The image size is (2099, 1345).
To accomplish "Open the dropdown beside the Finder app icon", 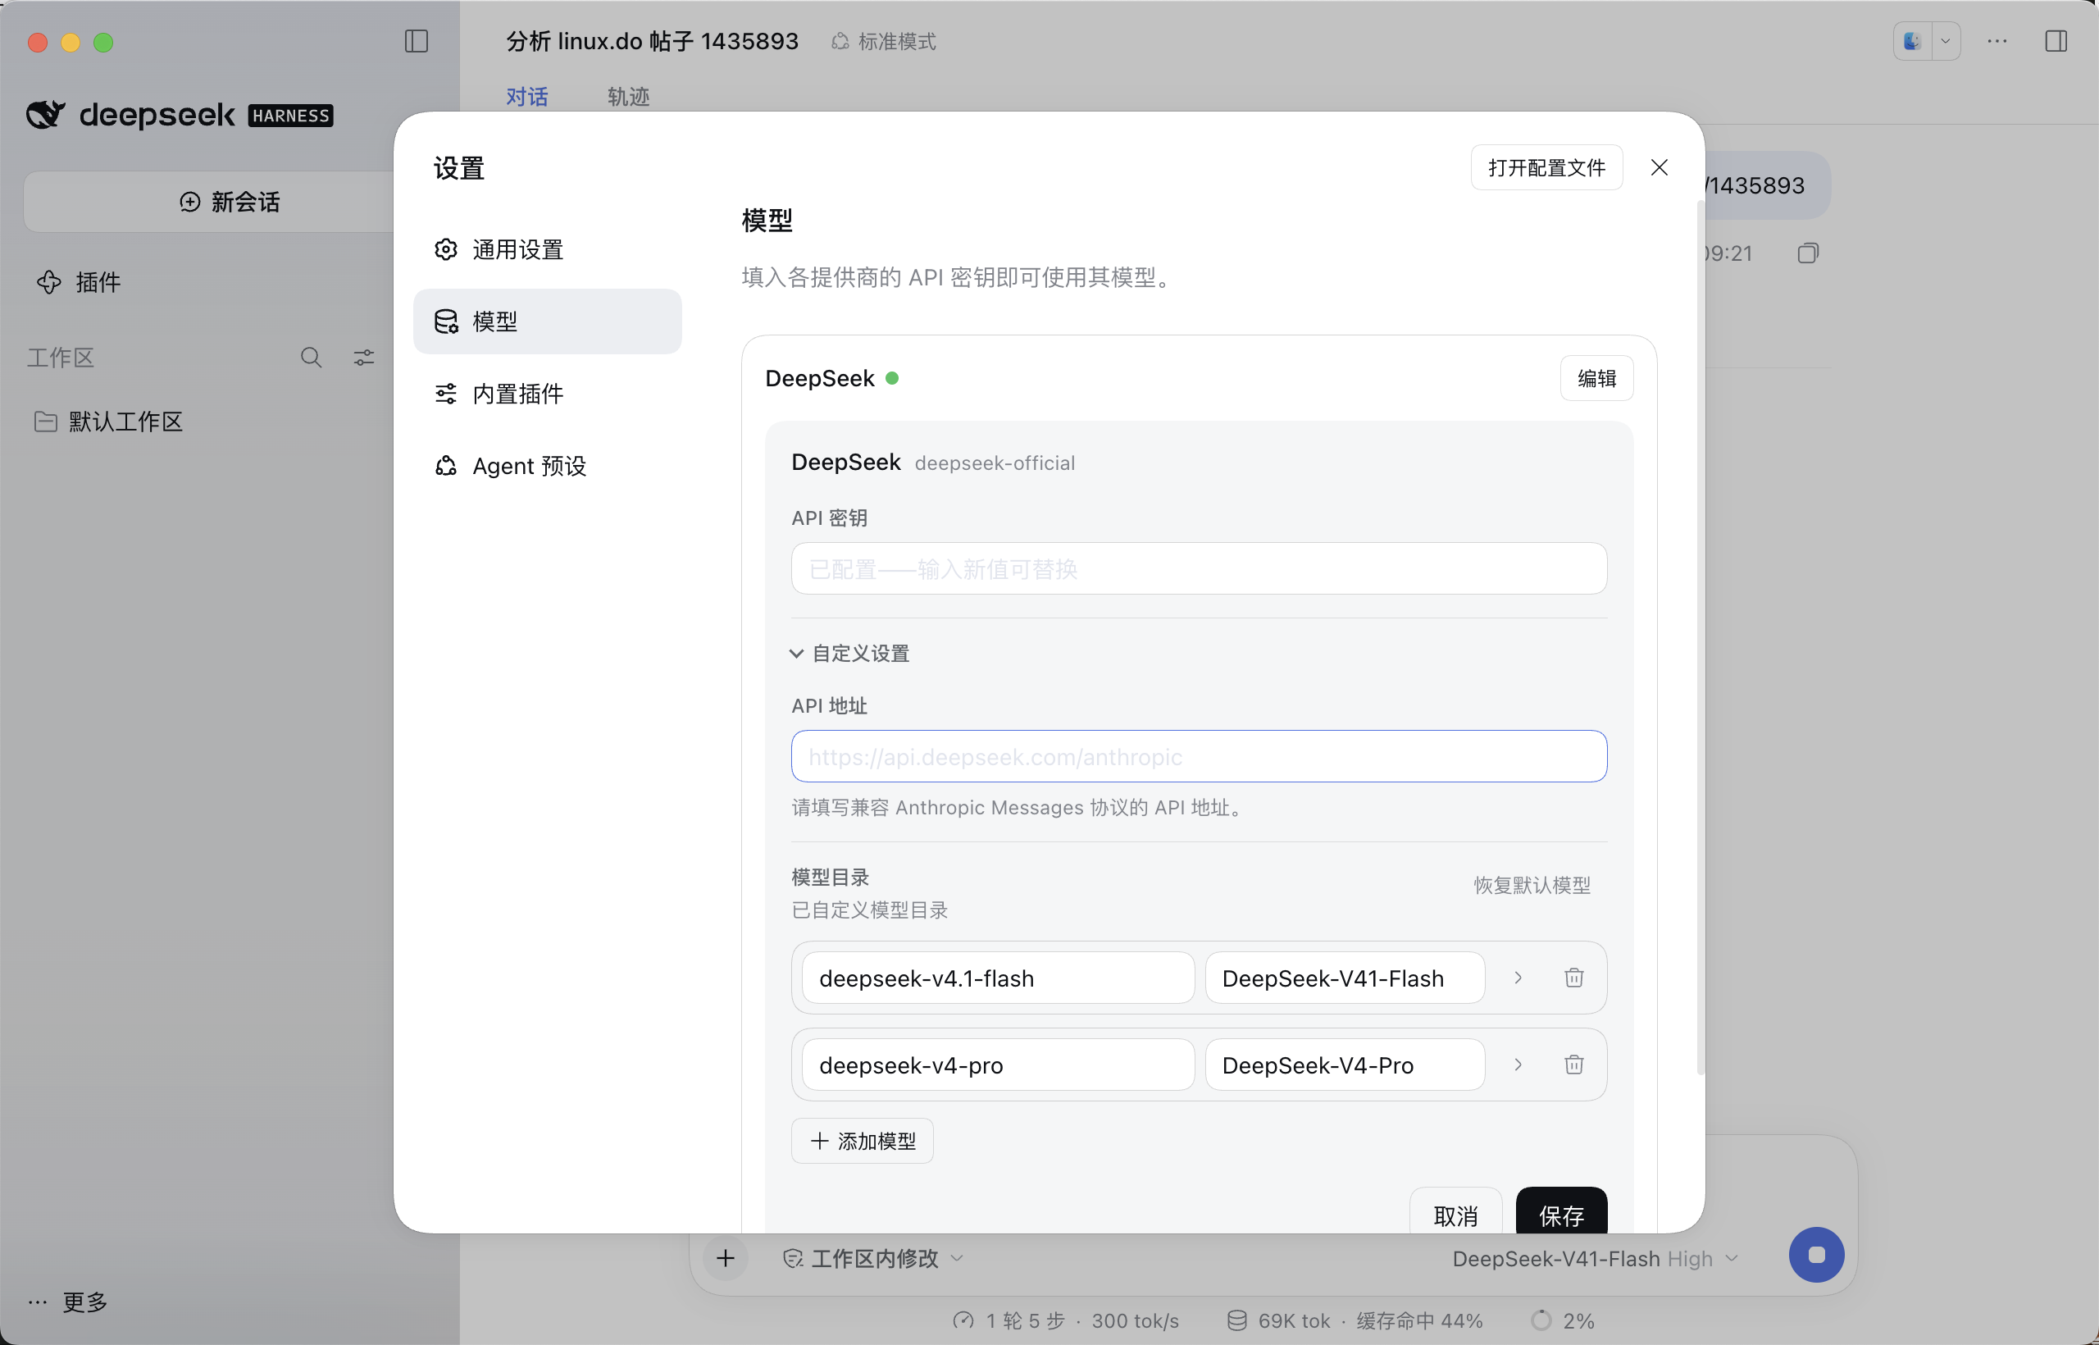I will coord(1946,41).
